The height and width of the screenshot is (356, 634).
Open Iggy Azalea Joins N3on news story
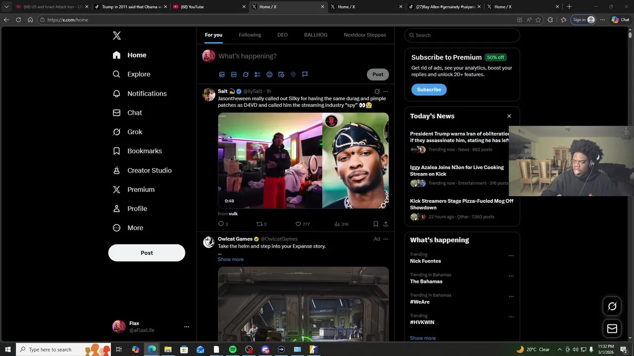point(457,171)
